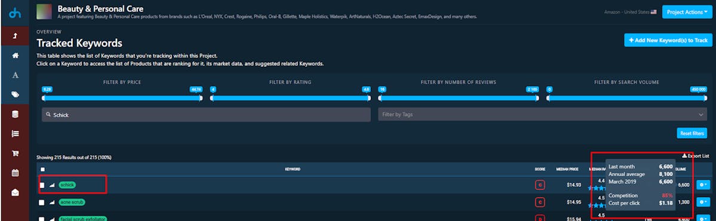
Task: Sort by the SCORE column header
Action: [540, 170]
